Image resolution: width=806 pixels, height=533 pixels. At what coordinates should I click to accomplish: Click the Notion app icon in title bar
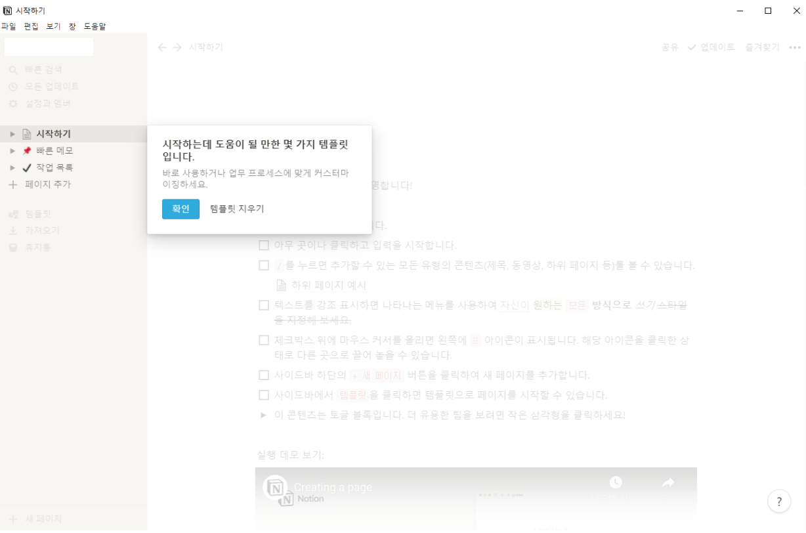(x=7, y=11)
